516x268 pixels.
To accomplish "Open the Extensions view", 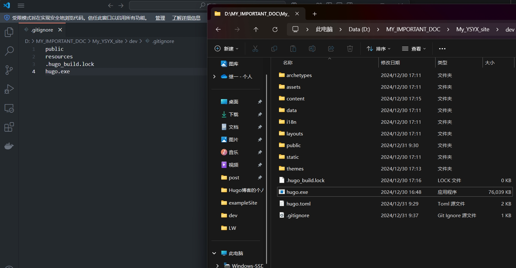I will tap(9, 127).
